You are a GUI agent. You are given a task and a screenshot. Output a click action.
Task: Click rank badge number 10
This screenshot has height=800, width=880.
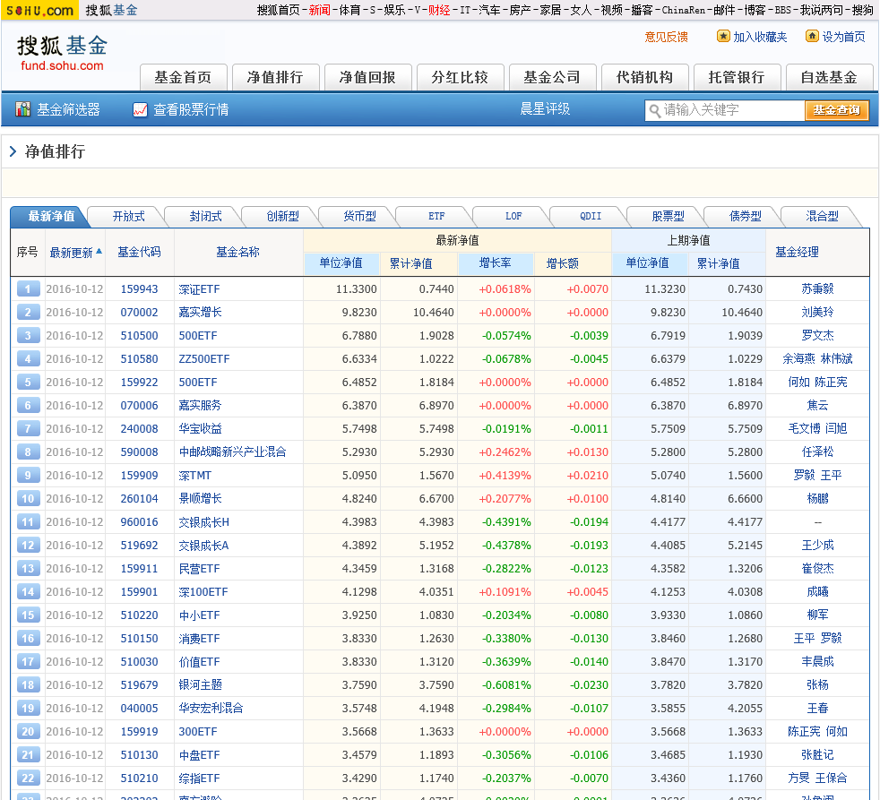pyautogui.click(x=28, y=499)
